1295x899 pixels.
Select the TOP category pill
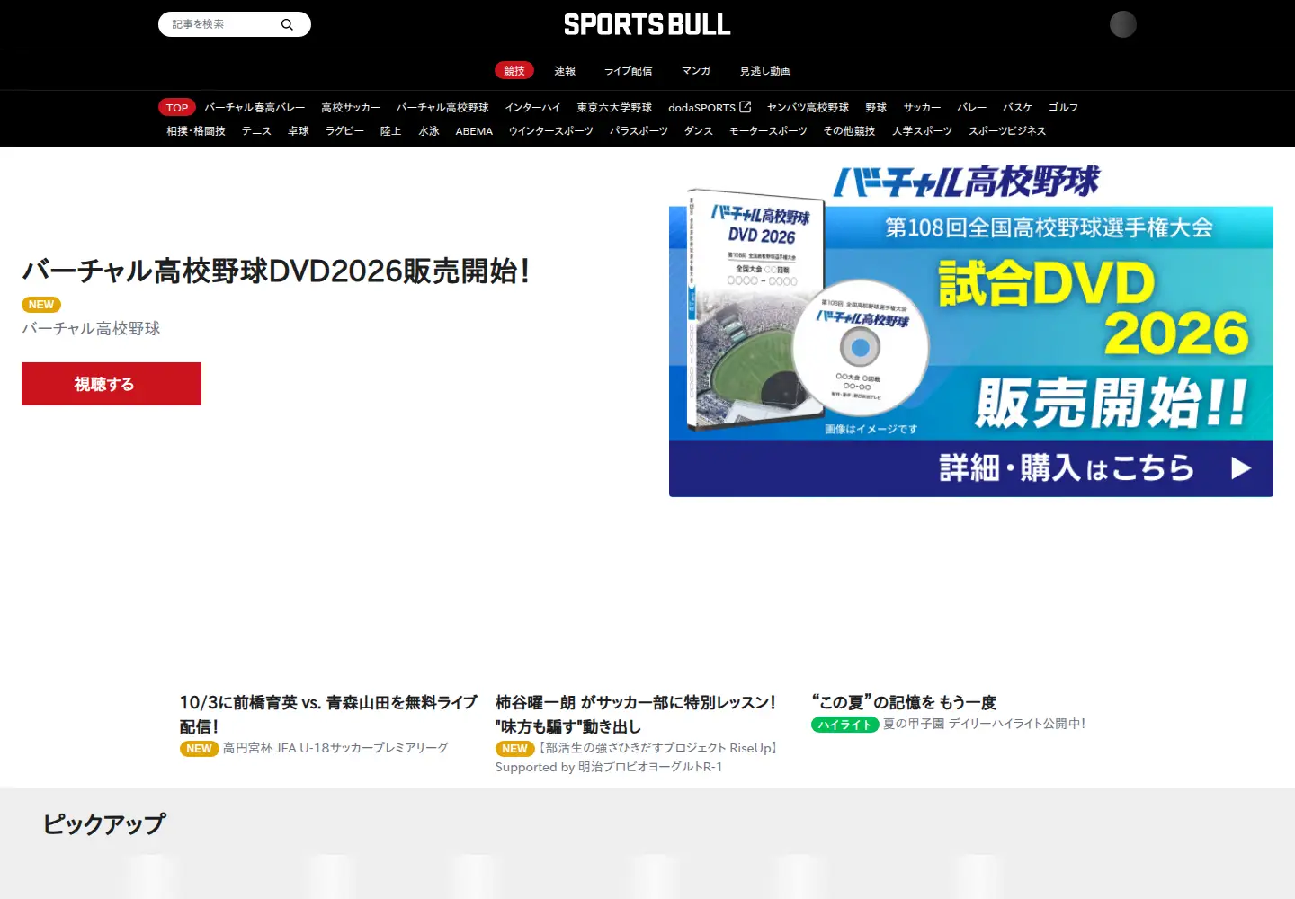177,107
